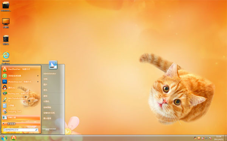Open Documents (文档) in Start menu
Image resolution: width=227 pixels, height=141 pixels.
click(45, 79)
